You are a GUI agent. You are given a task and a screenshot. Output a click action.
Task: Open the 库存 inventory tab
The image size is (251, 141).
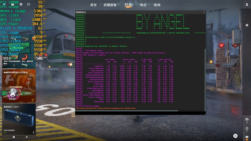point(93,5)
